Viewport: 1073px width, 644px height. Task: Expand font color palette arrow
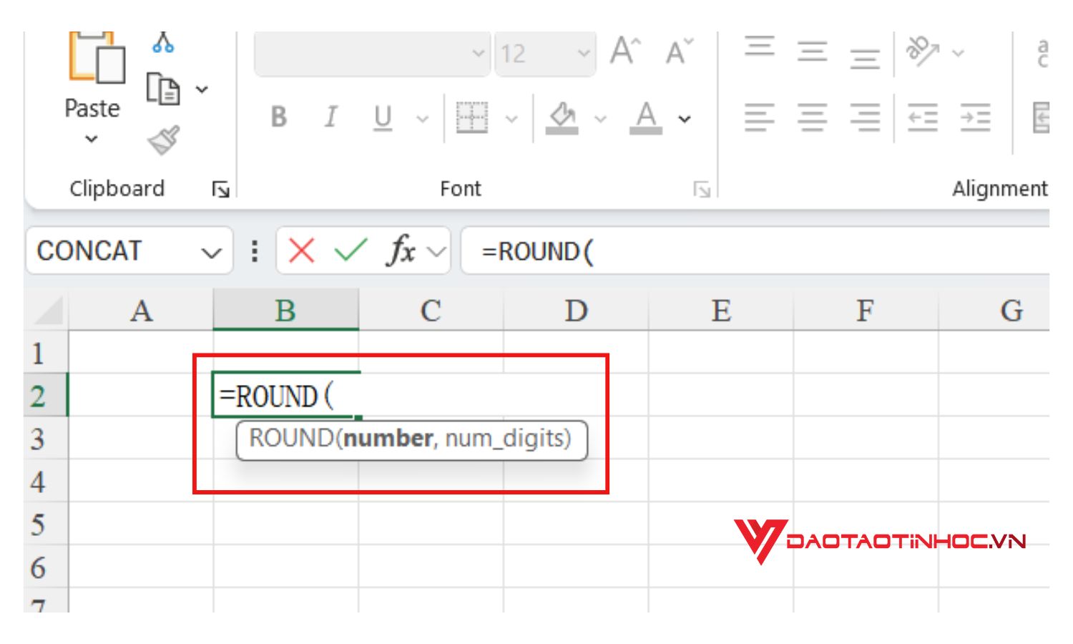[x=685, y=119]
